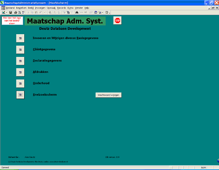This screenshot has height=170, width=219.
Task: Click the View (design) toolbar icon
Action: [4, 13]
